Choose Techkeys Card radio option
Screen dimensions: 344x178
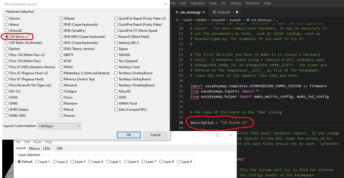pos(127,67)
